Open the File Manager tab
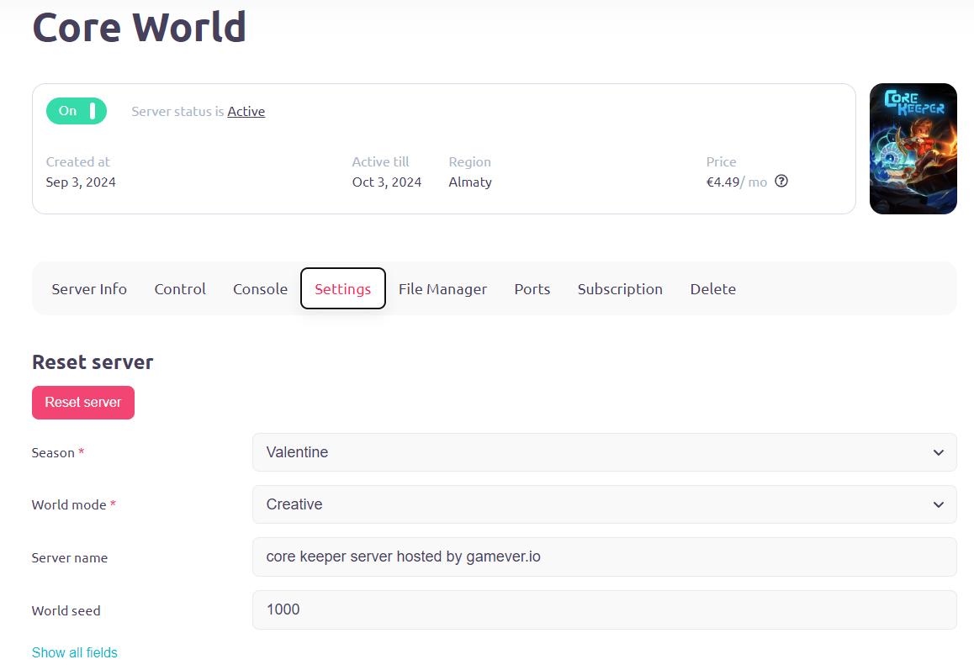The height and width of the screenshot is (670, 974). click(442, 288)
